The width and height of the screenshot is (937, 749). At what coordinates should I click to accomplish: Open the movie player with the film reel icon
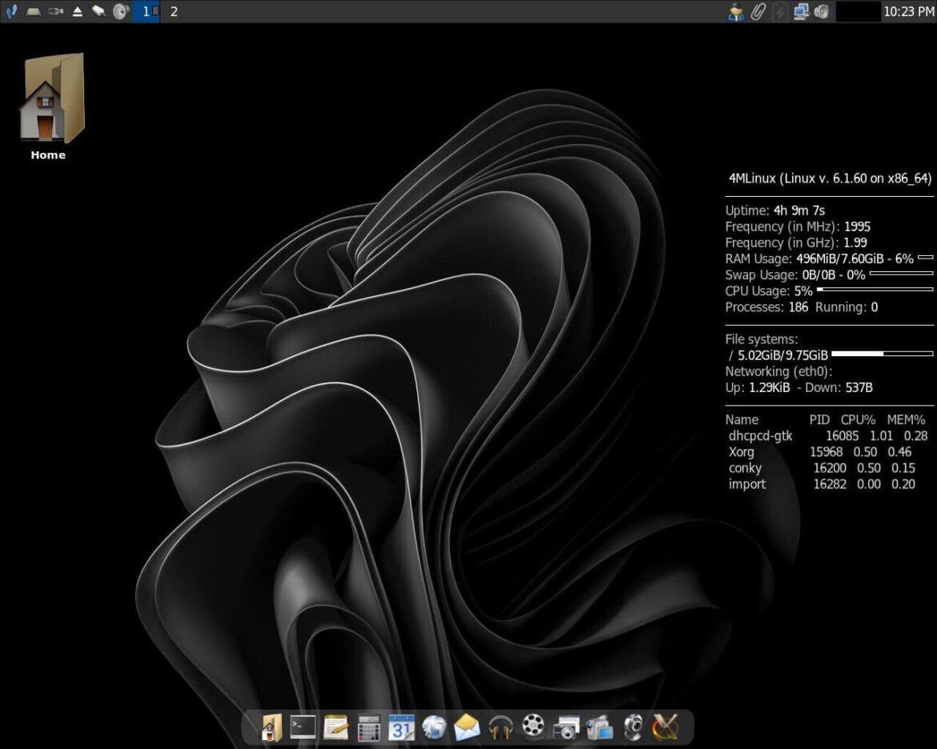pyautogui.click(x=533, y=728)
